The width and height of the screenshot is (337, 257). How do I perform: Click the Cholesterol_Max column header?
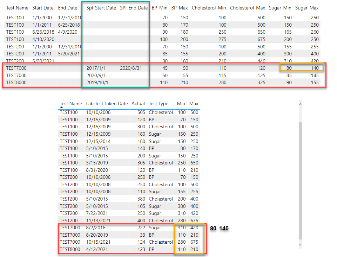tap(247, 8)
